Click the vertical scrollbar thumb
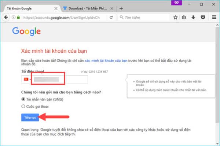The image size is (220, 146). tap(217, 75)
